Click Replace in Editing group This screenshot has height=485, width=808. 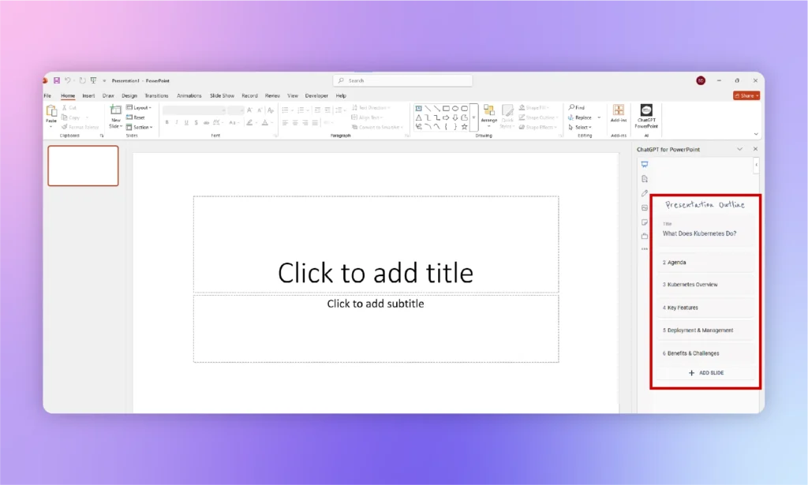coord(581,118)
